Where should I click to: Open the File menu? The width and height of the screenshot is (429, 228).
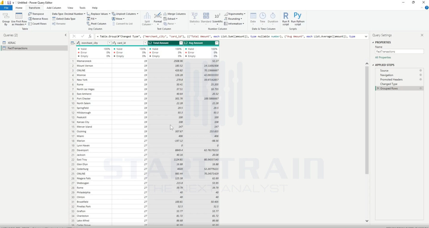coord(6,8)
